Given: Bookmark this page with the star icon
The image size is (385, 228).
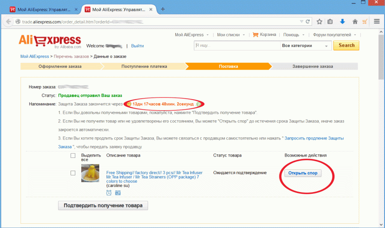Looking at the screenshot, I should 319,21.
